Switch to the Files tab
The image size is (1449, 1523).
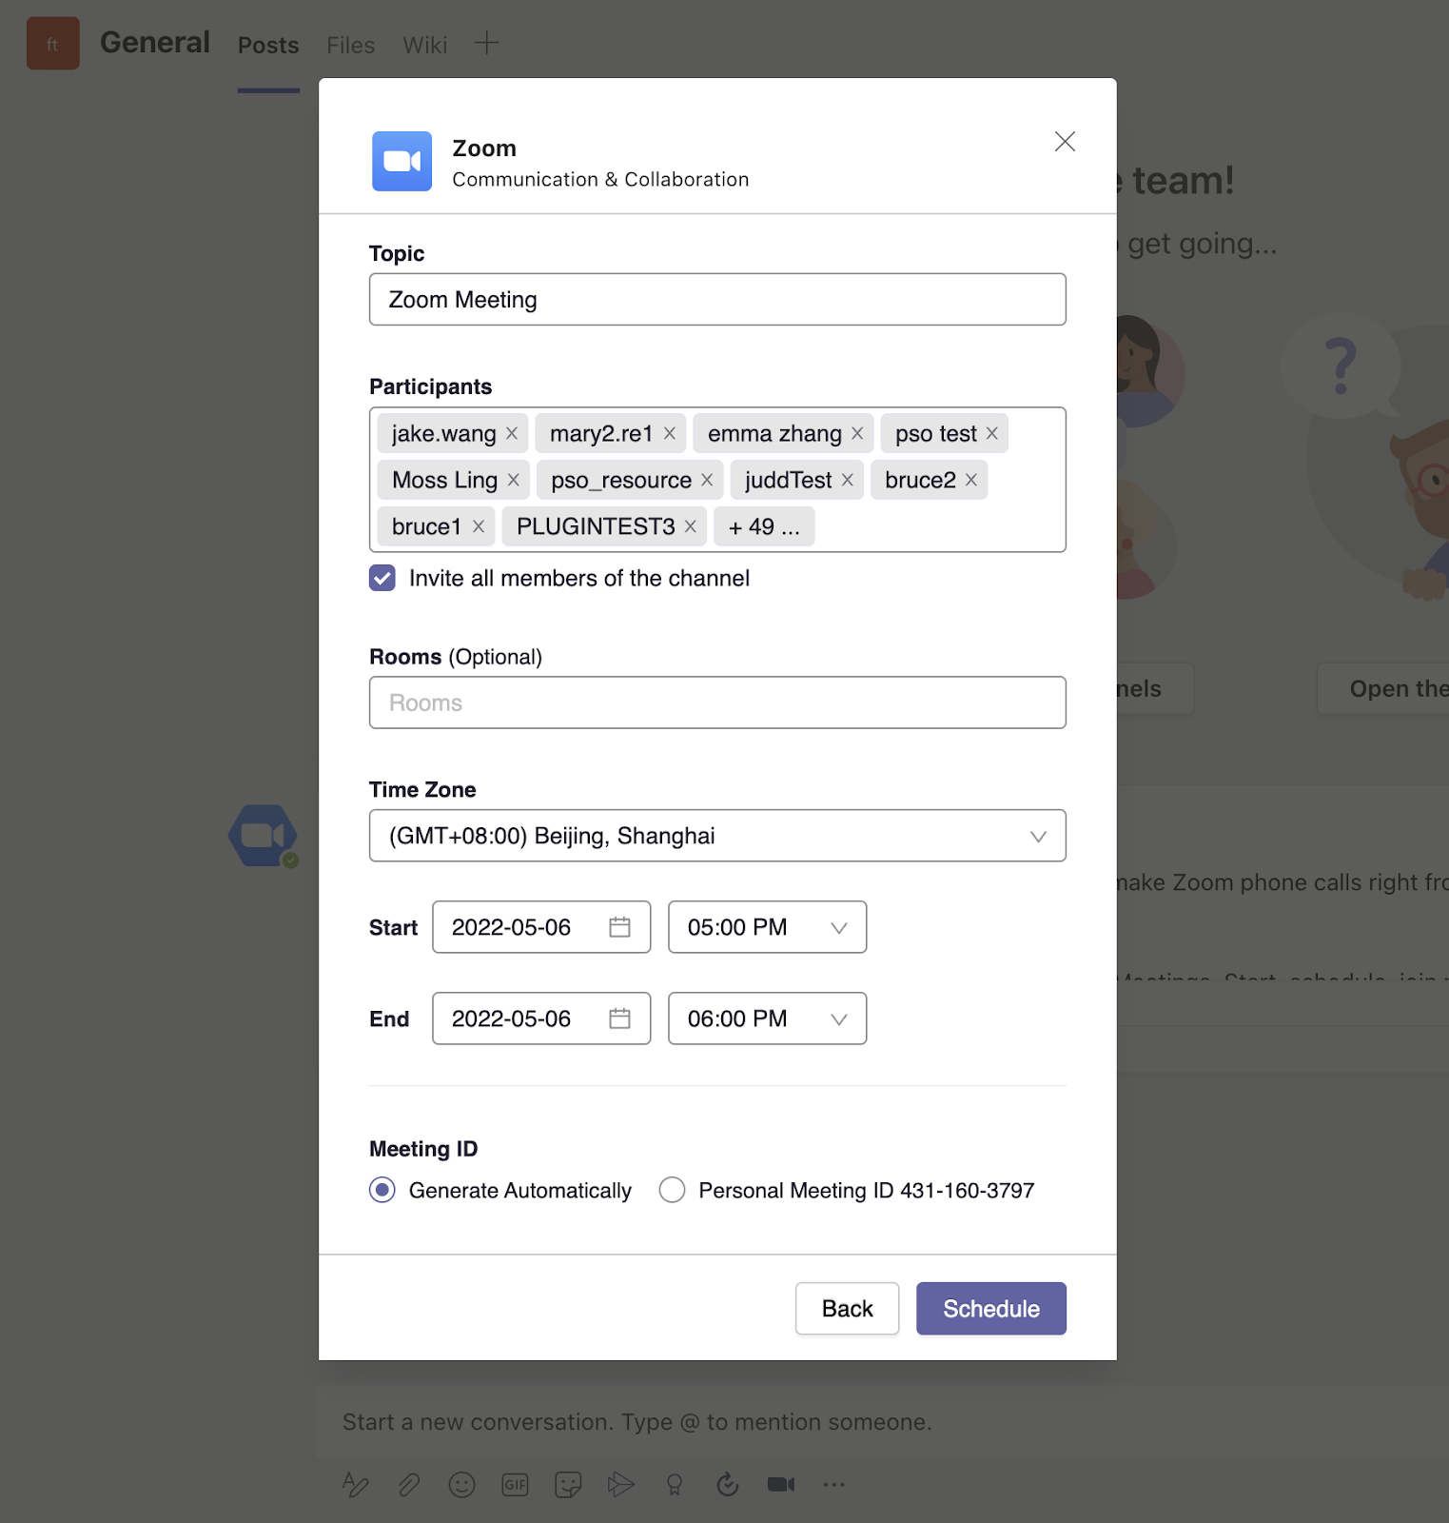pyautogui.click(x=350, y=45)
